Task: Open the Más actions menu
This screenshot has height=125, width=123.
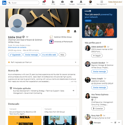Action: [62, 55]
